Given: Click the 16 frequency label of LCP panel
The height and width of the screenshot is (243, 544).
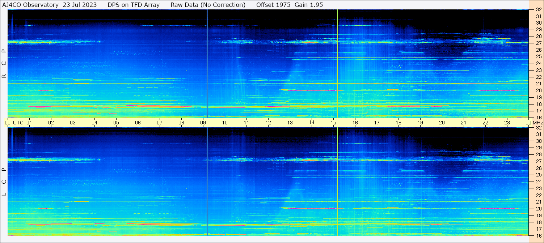Looking at the screenshot, I should coord(538,235).
